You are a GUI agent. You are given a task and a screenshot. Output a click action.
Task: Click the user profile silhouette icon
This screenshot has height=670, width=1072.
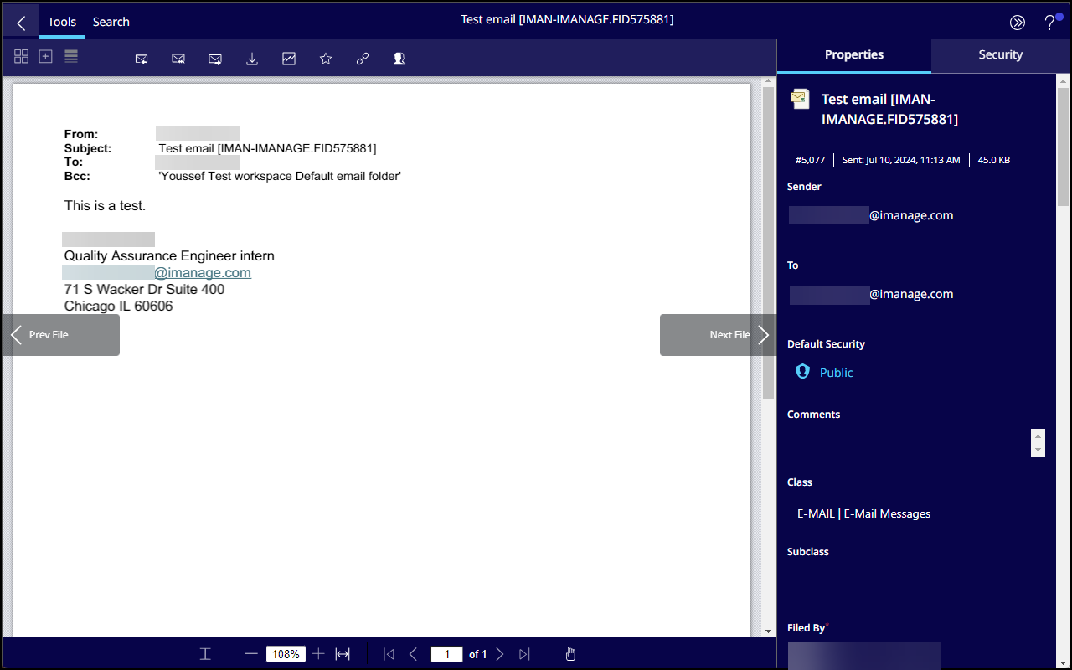pyautogui.click(x=399, y=59)
